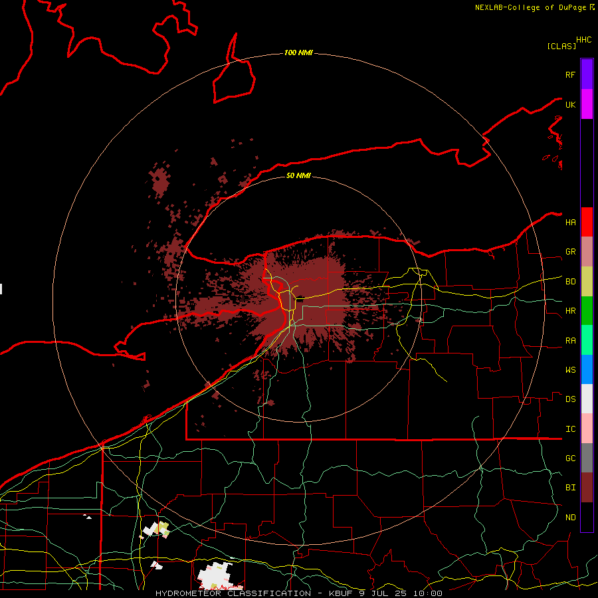Click the NEXLAB-College of DuPage credit text

click(x=530, y=7)
